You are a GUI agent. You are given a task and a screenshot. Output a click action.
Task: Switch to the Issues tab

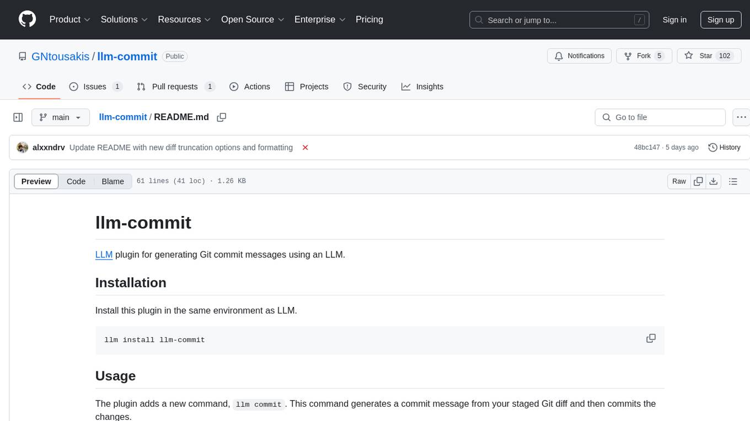click(95, 87)
